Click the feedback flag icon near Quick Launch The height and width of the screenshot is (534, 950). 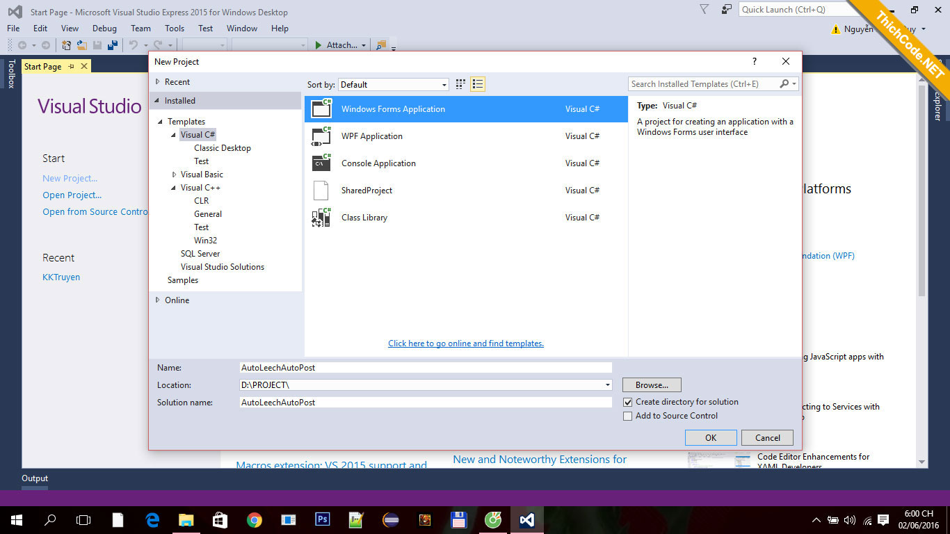(727, 9)
